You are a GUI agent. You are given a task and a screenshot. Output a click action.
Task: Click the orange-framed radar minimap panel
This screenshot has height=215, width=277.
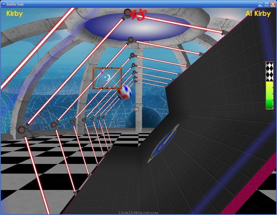[107, 78]
